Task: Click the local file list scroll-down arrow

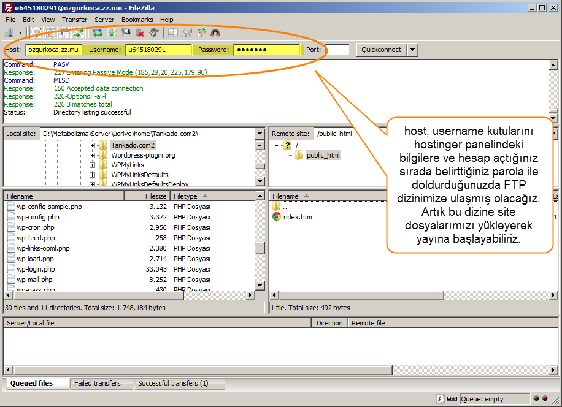Action: coord(260,285)
